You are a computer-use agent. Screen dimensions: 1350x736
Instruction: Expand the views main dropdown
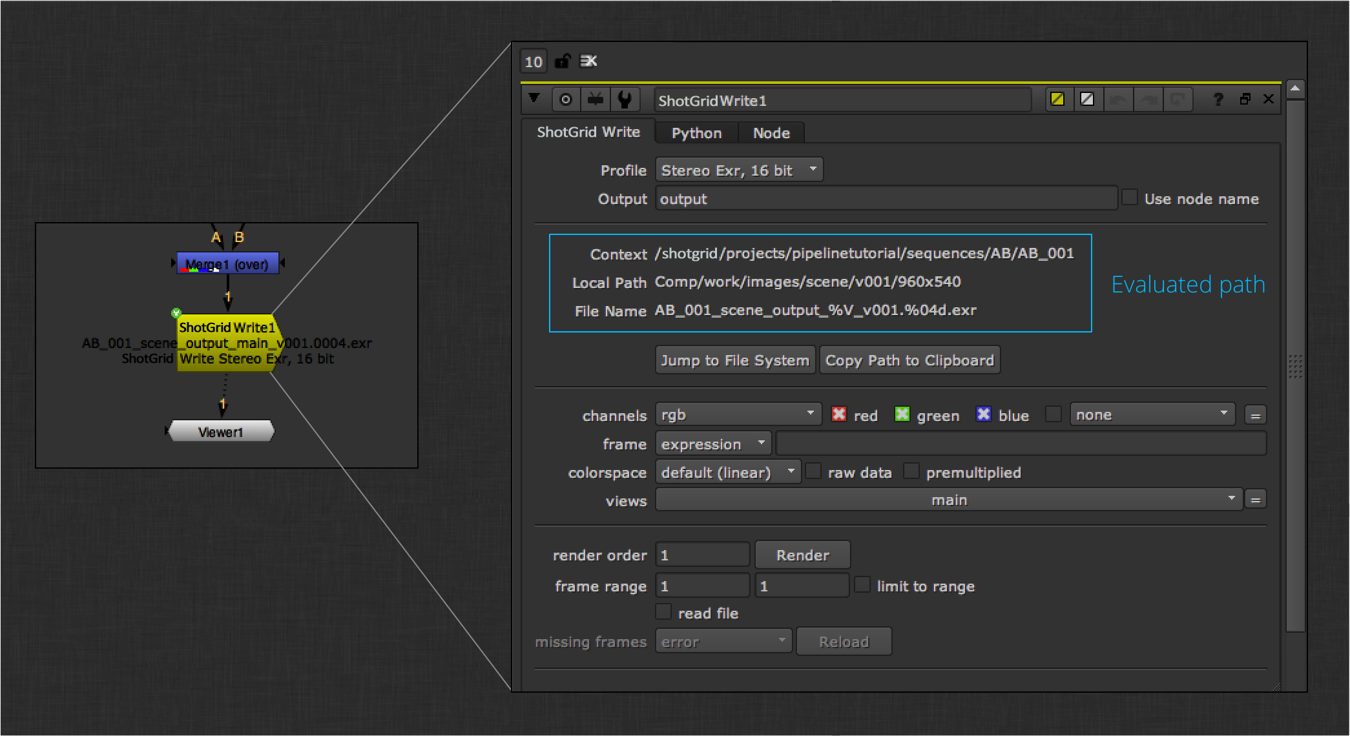coord(948,500)
